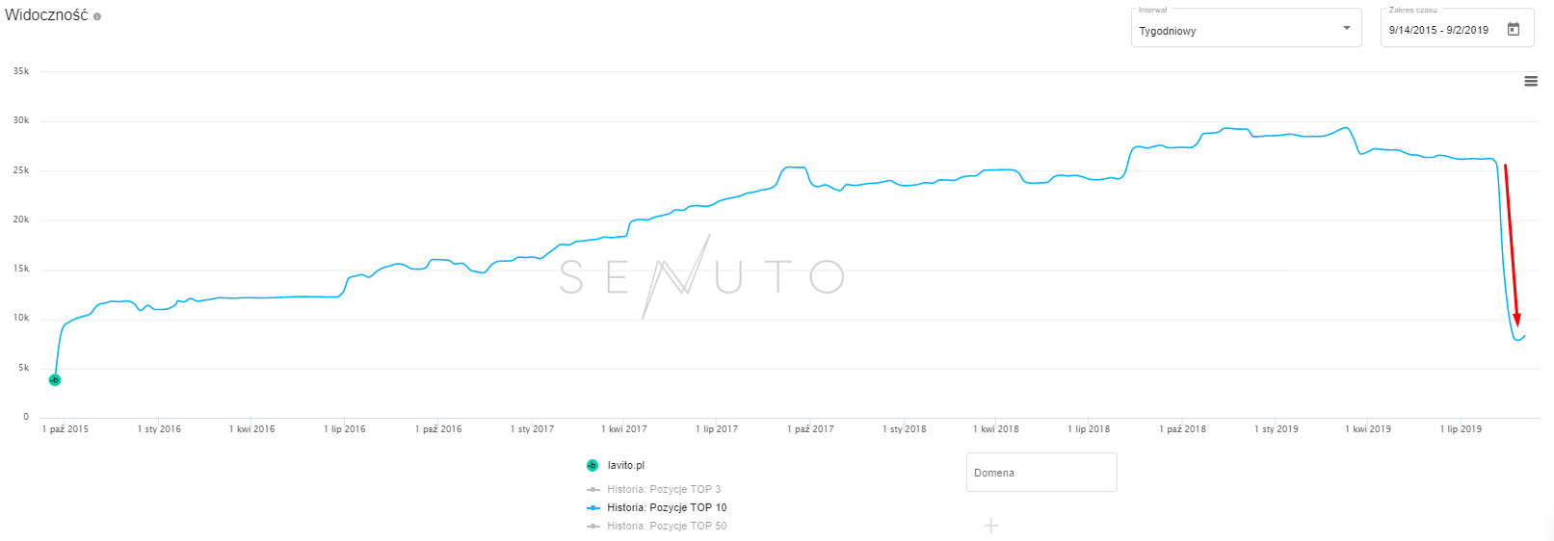The width and height of the screenshot is (1554, 541).
Task: Click the Senuto watermark logo
Action: [x=701, y=277]
